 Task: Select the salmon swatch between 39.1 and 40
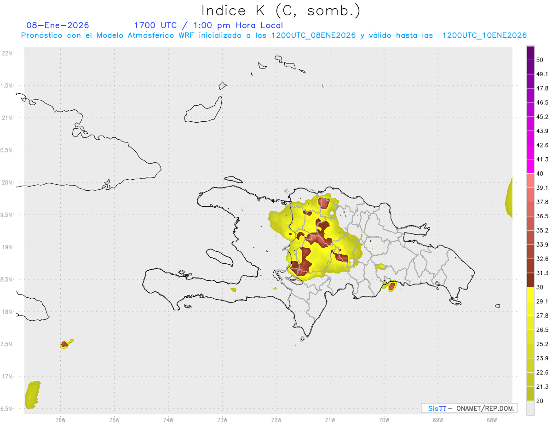pos(530,181)
